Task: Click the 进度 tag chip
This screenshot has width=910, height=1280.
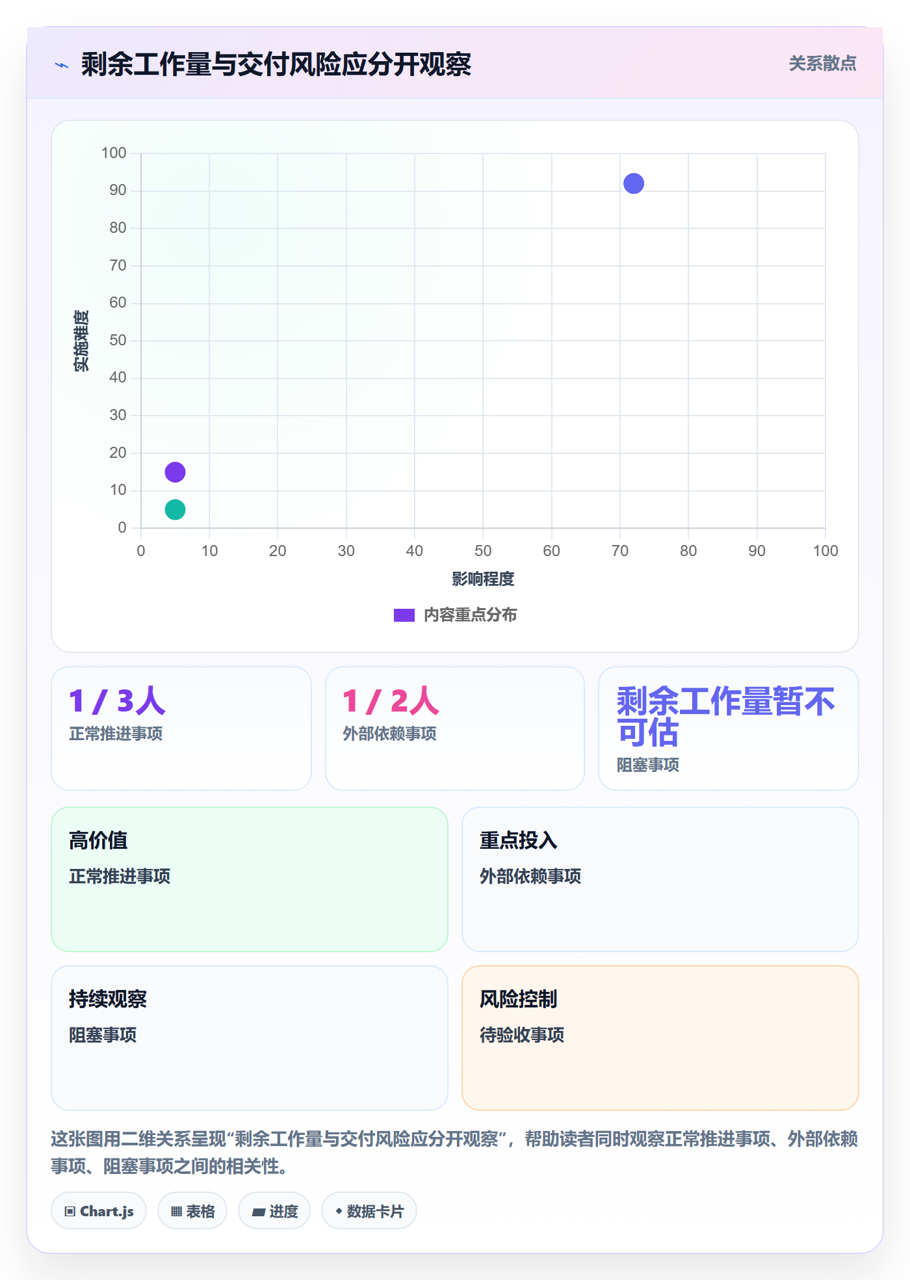Action: coord(274,1211)
